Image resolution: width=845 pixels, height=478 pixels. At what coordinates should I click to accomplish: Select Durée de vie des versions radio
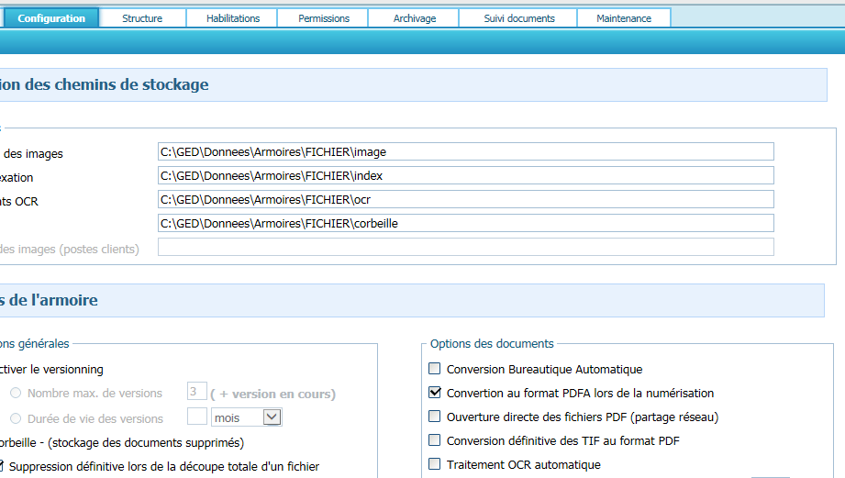(16, 418)
